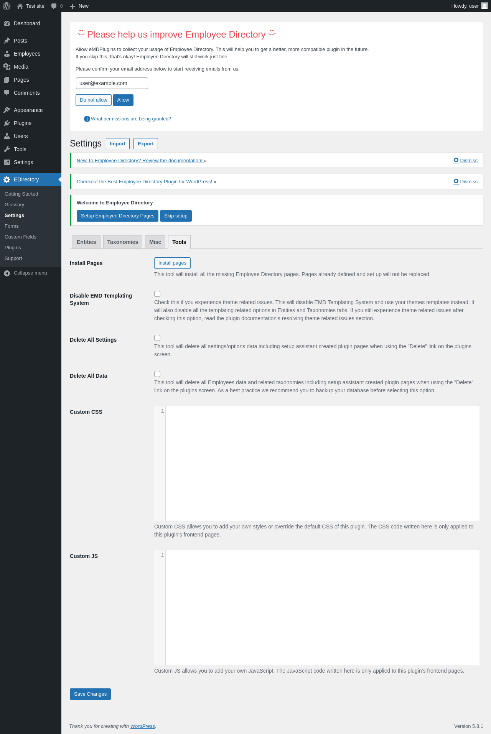Screen dimensions: 491x734
Task: Check the Delete All Data checkbox
Action: [157, 374]
